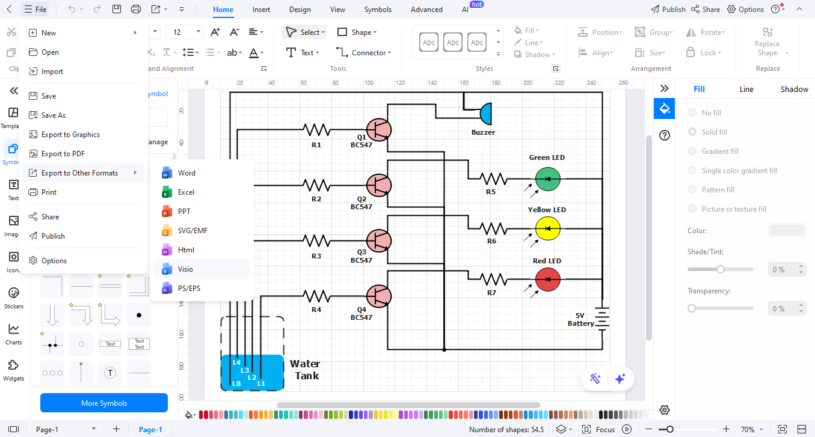Open Charts in left sidebar
This screenshot has height=437, width=815.
tap(13, 334)
